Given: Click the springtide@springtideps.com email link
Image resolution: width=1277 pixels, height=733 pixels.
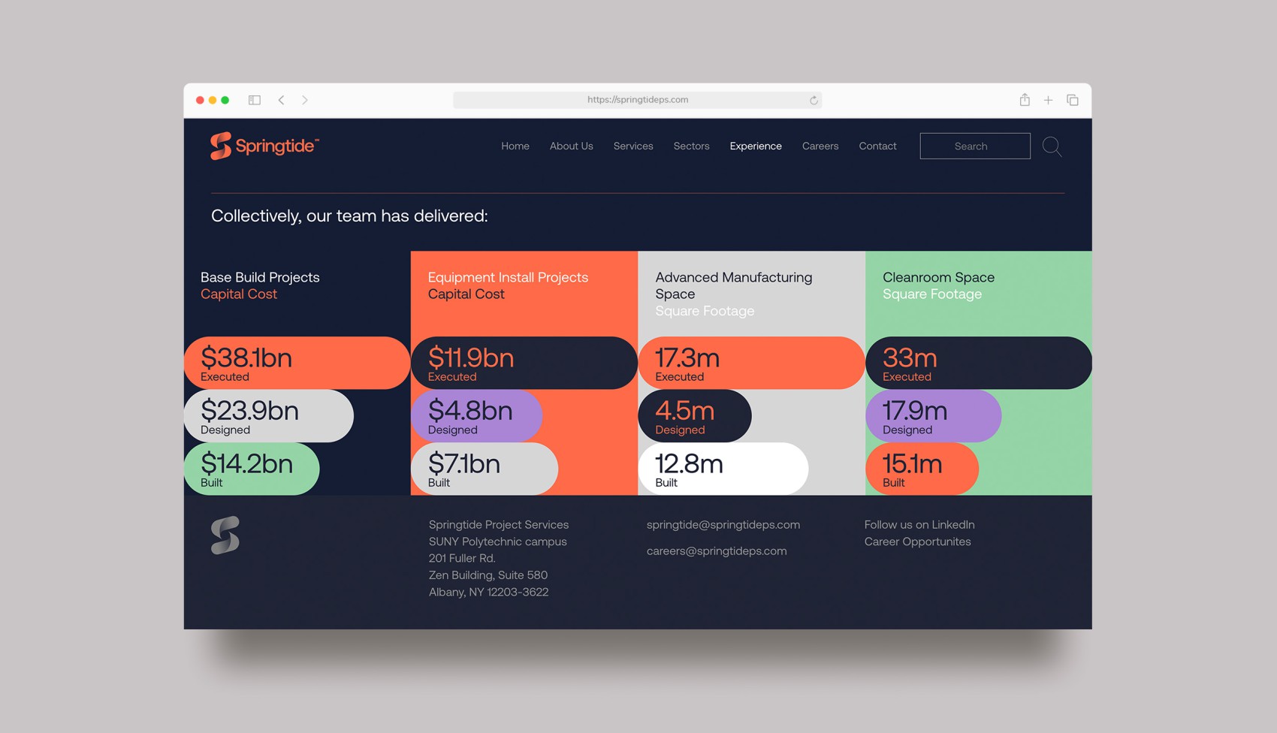Looking at the screenshot, I should click(x=723, y=525).
